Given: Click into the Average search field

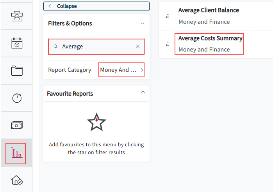Looking at the screenshot, I should (96, 46).
